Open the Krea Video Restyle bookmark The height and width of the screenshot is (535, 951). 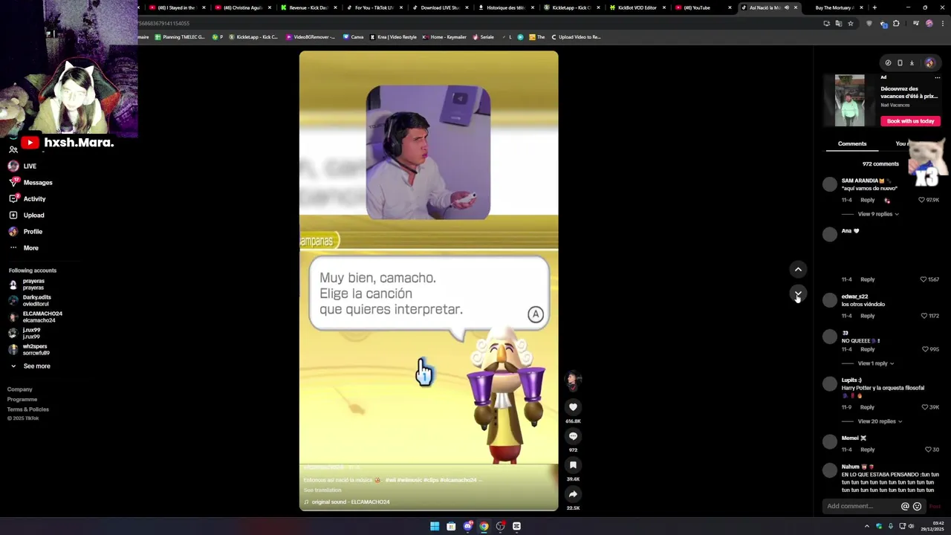393,36
